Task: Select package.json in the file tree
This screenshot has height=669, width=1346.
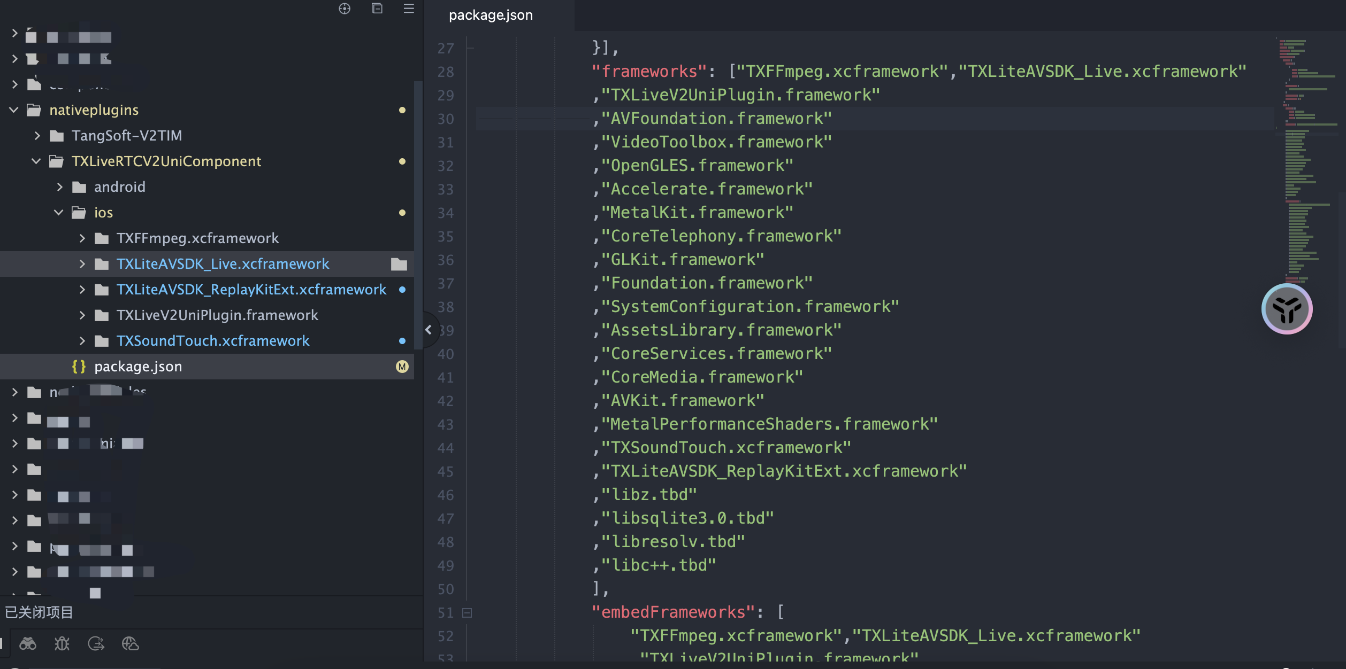Action: tap(138, 367)
